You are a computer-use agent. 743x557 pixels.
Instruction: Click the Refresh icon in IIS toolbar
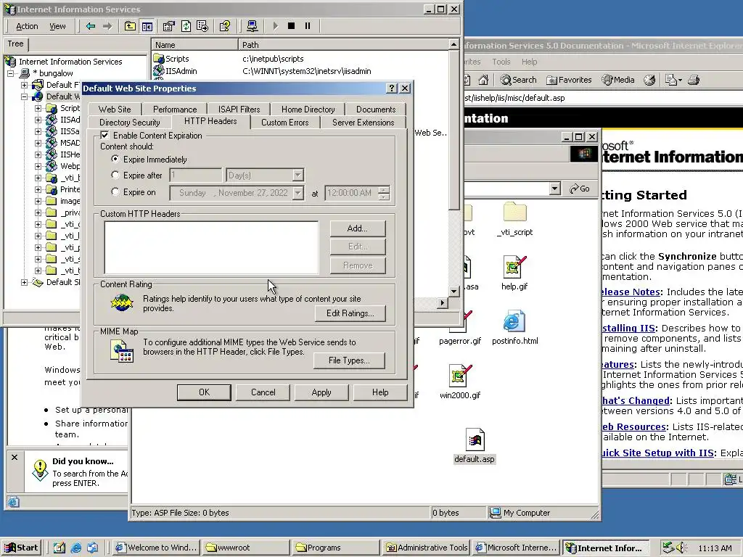tap(186, 26)
